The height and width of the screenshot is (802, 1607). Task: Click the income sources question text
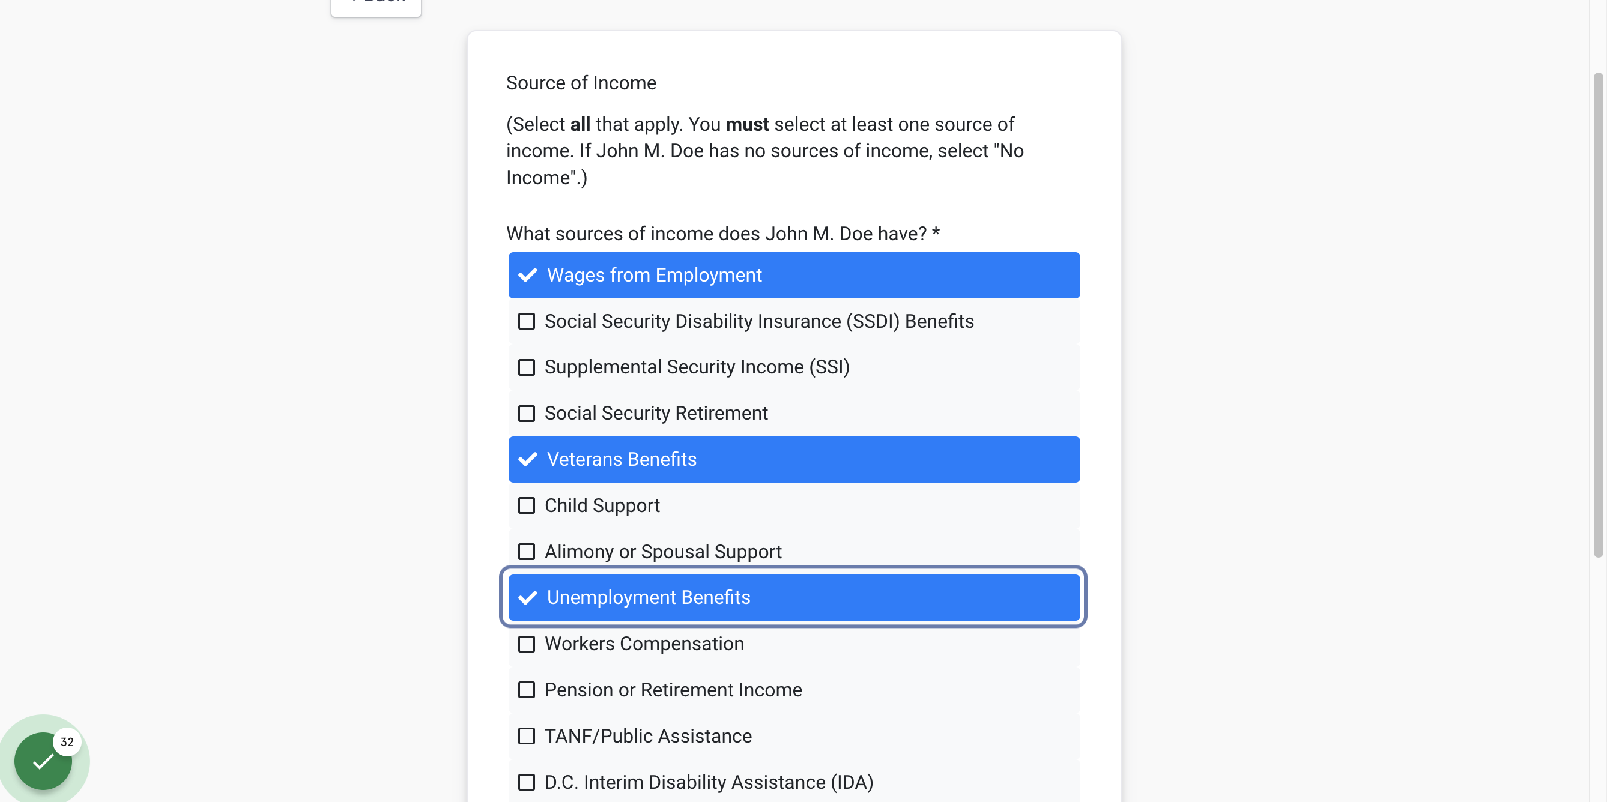coord(723,234)
